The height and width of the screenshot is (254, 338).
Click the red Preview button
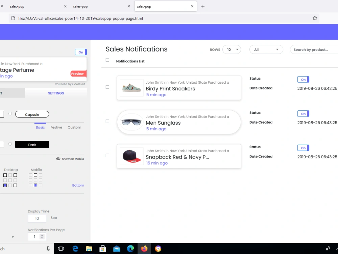coord(78,73)
